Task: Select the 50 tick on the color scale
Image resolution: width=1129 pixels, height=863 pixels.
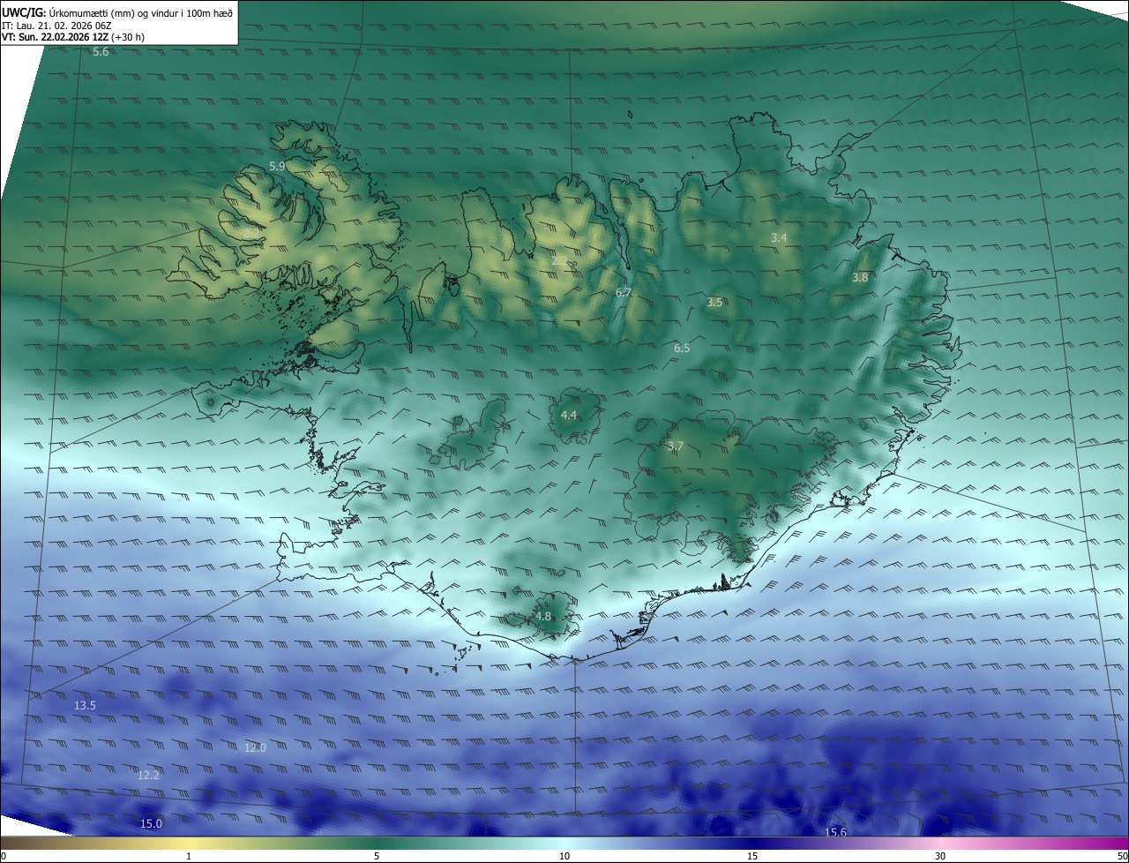Action: pos(1121,856)
